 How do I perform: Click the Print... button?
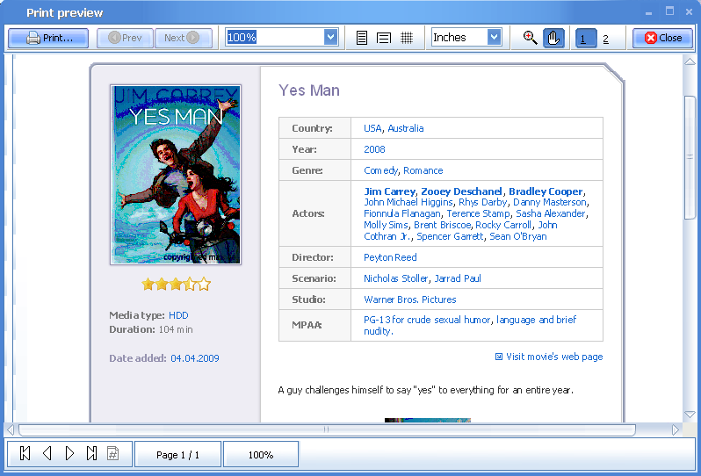click(48, 38)
